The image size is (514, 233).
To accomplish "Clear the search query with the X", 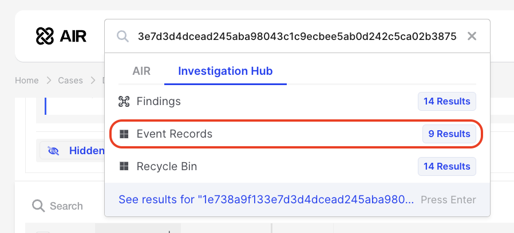I will coord(472,37).
